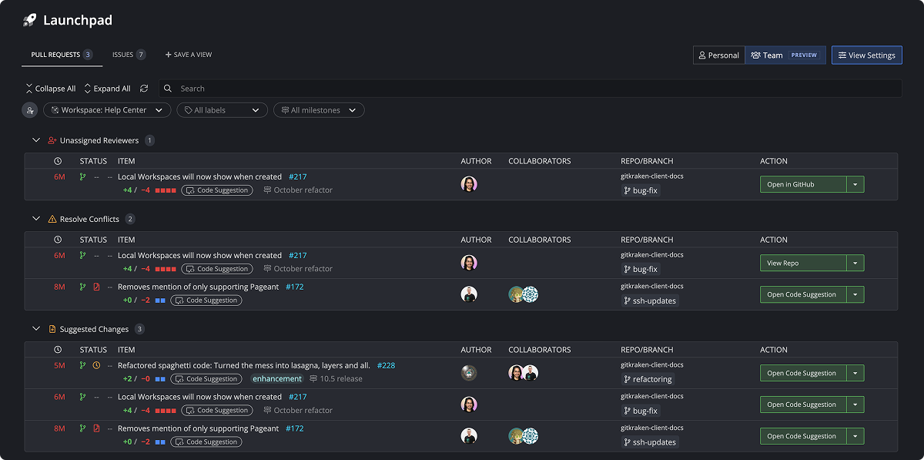Click October refactor milestone in Unassigned Reviewers row
This screenshot has width=924, height=460.
298,190
